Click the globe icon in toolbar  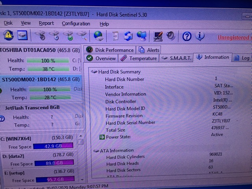(98, 36)
